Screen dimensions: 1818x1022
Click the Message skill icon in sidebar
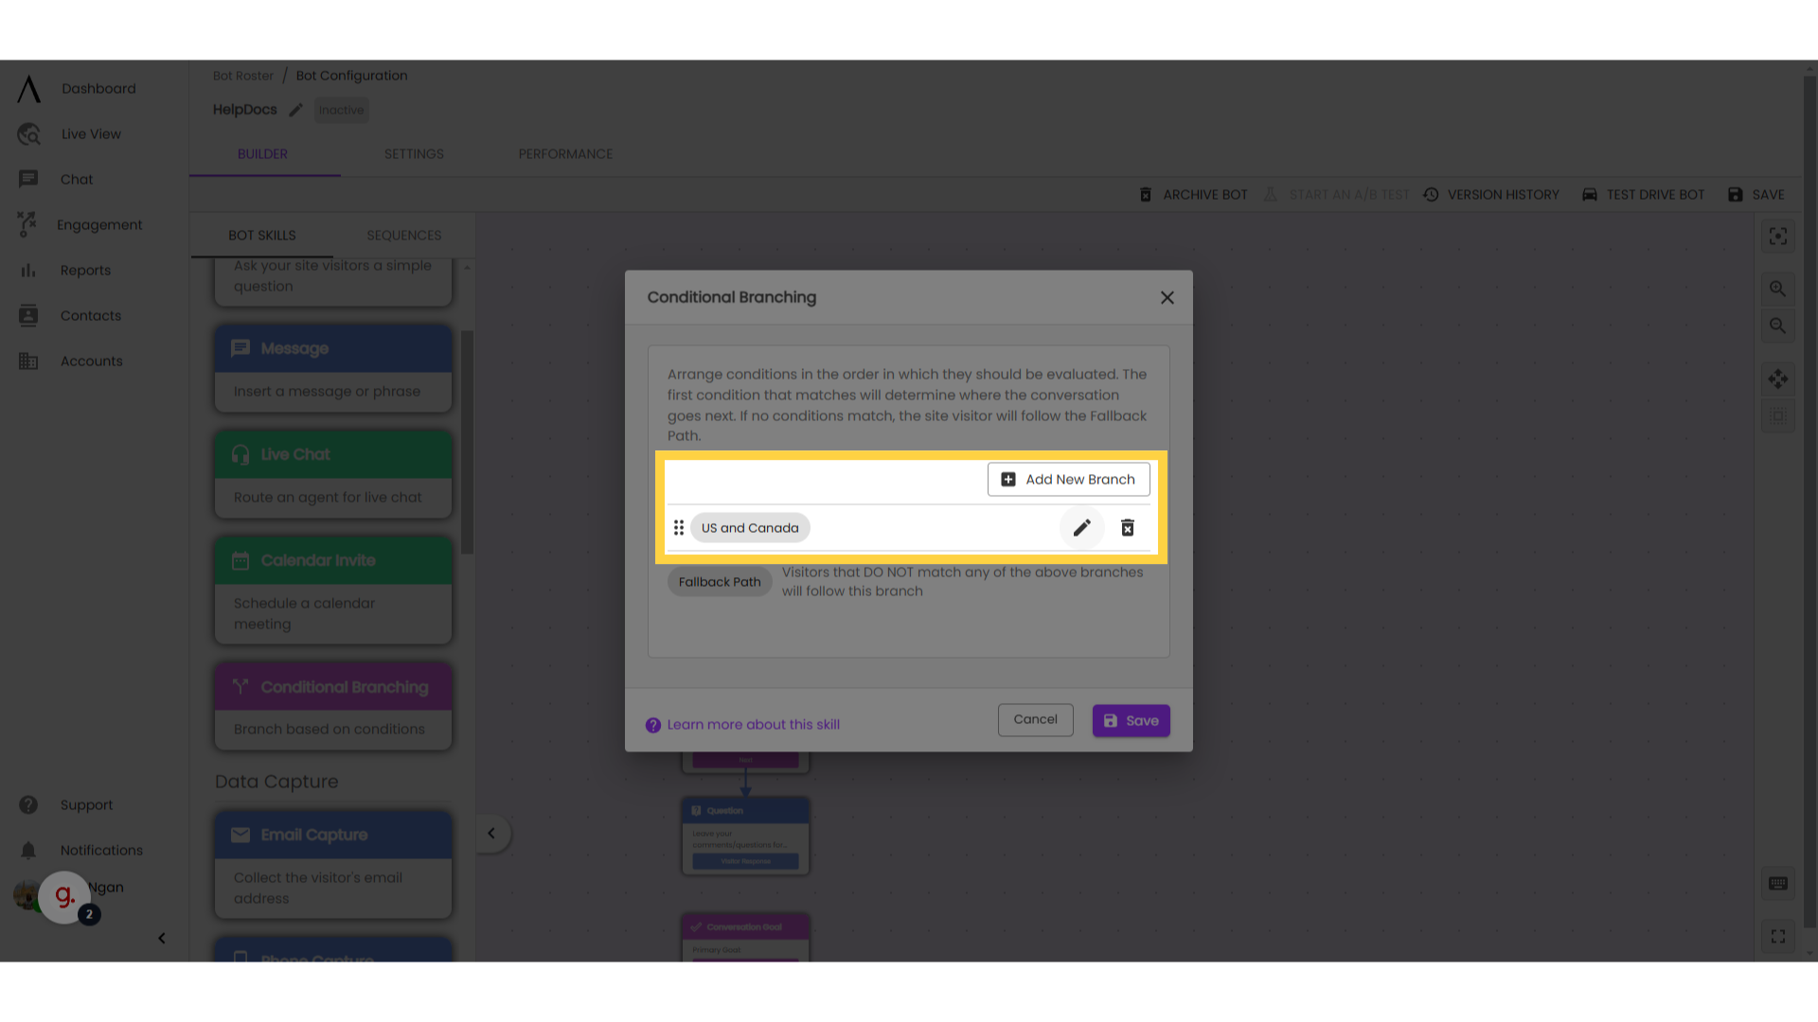(239, 348)
